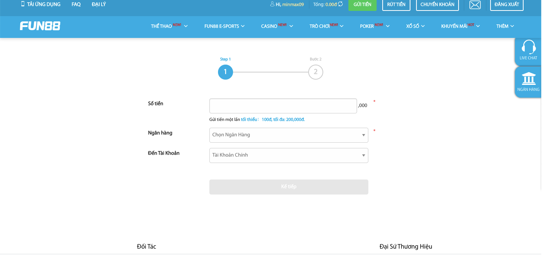Click step 2 circle indicator
The width and height of the screenshot is (542, 255).
tap(316, 72)
